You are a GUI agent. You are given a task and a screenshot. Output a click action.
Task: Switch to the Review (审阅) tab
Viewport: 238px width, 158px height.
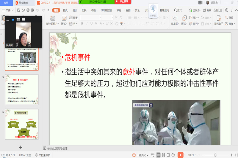pos(119,10)
